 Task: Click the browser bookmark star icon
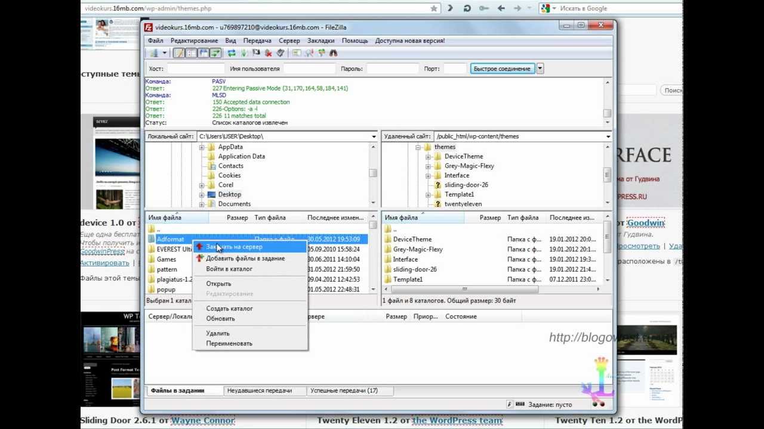[x=434, y=8]
